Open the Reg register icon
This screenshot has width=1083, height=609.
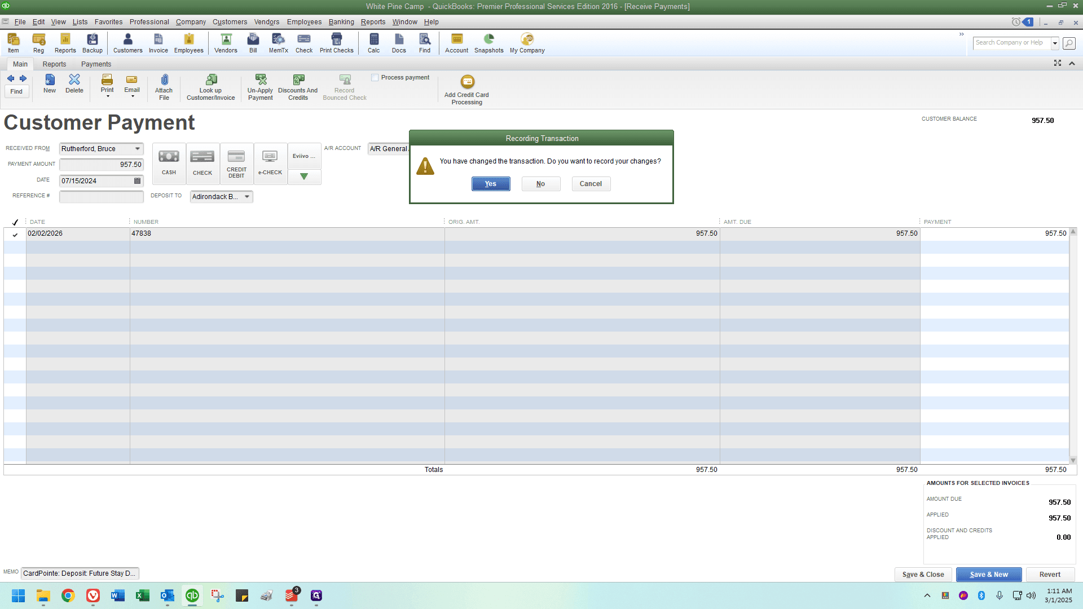38,43
